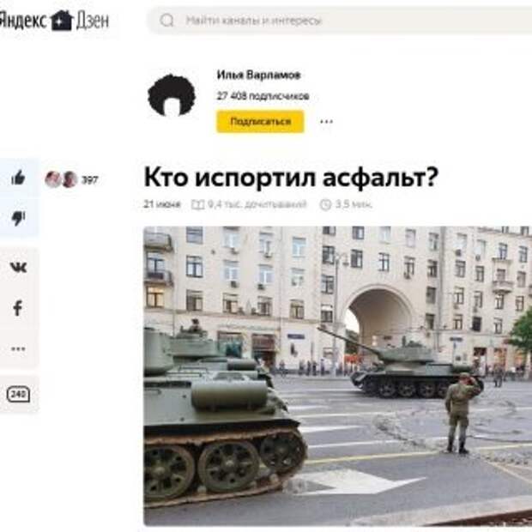
Task: Click the Yandex Zen house logo
Action: (x=62, y=21)
